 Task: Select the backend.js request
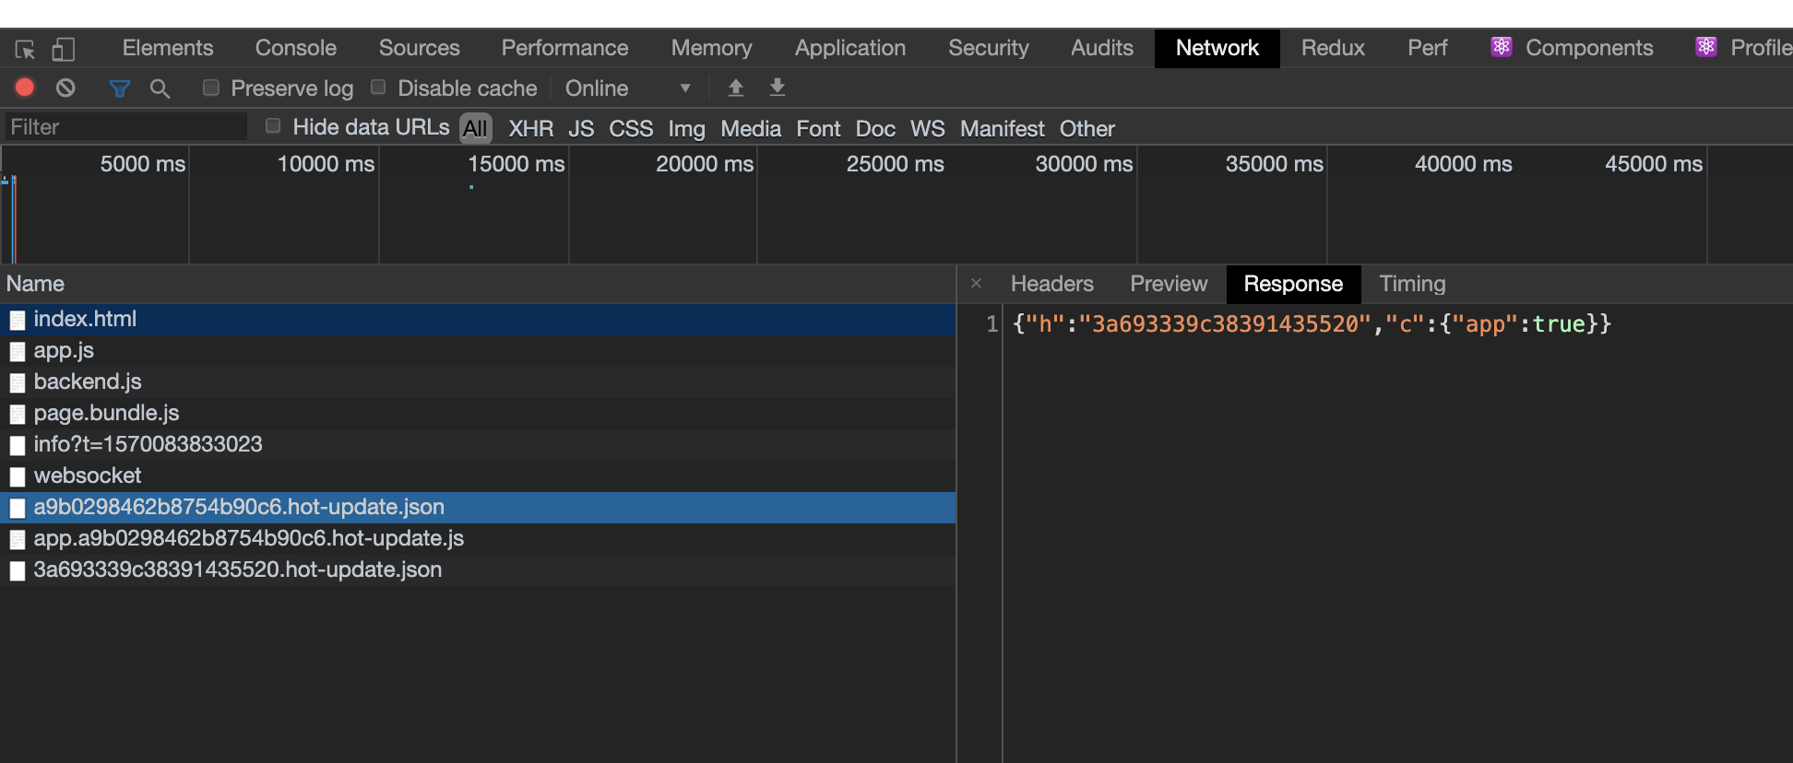coord(478,382)
